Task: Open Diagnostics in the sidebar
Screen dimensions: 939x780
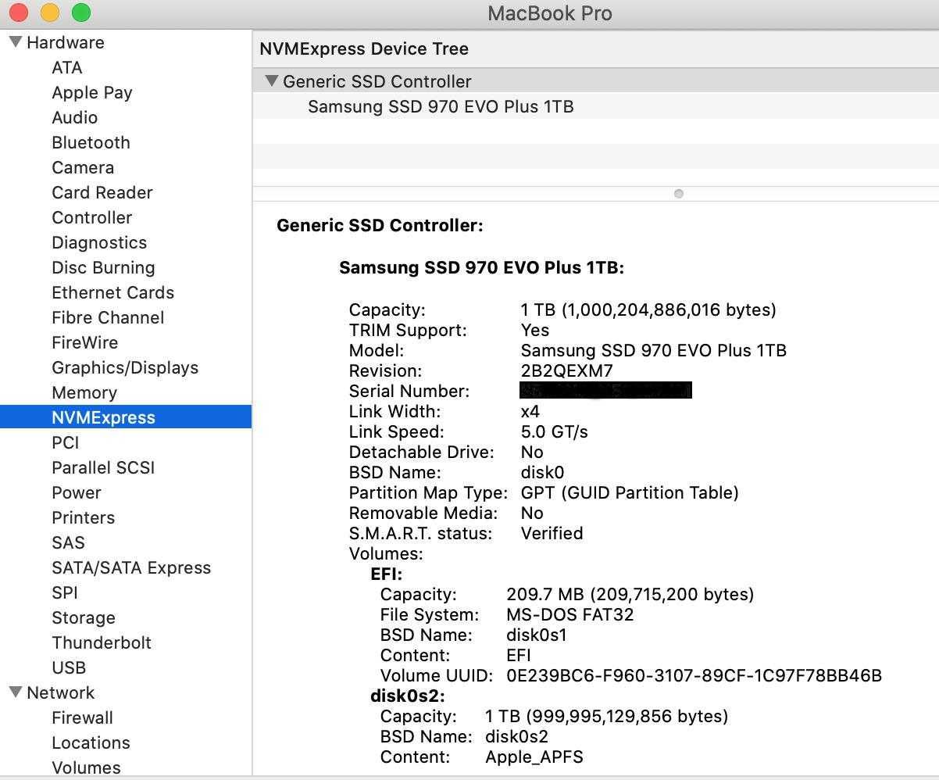Action: pos(99,242)
